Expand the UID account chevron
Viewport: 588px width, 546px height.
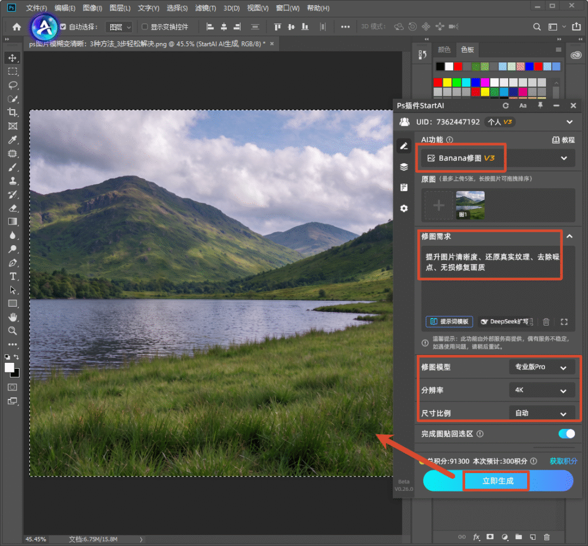coord(570,122)
